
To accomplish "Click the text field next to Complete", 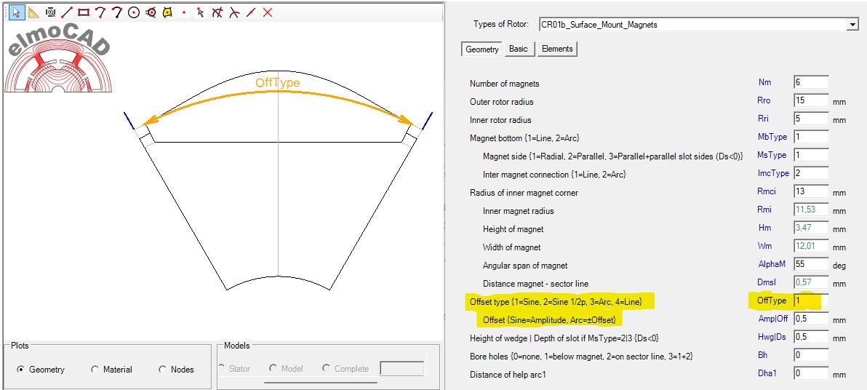I will click(x=402, y=368).
